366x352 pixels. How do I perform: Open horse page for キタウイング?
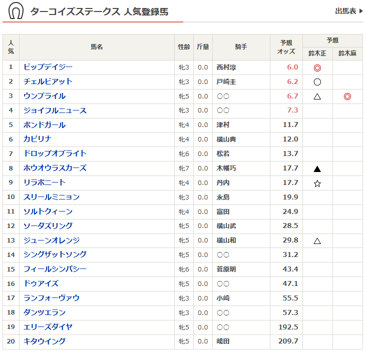pyautogui.click(x=45, y=341)
